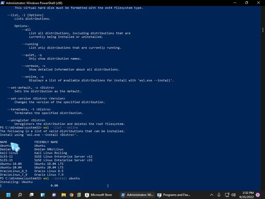Open the clock showing 2:32 PM
This screenshot has height=199, width=265.
click(246, 195)
